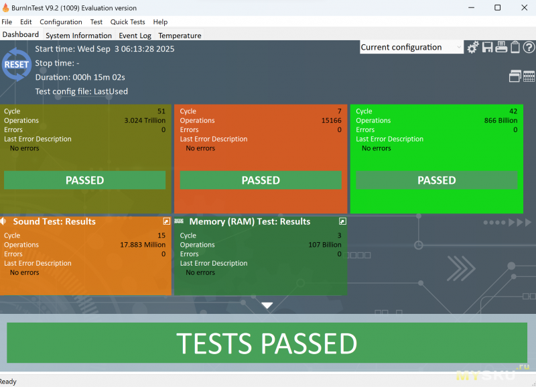Click No errors text in bright green panel
Viewport: 536px width, 387px height.
[x=377, y=148]
